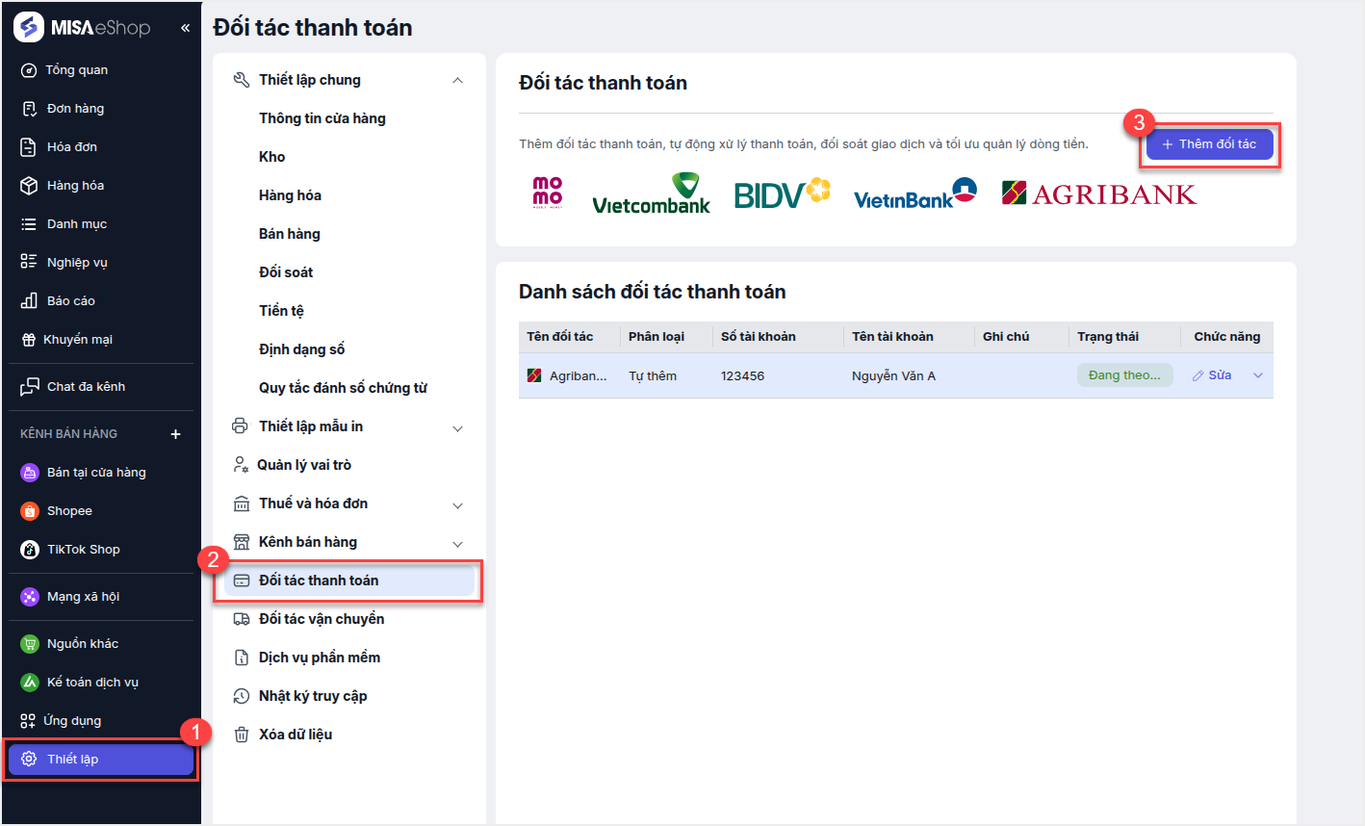Expand the Thiết lập mẫu in section
1365x826 pixels.
click(457, 428)
